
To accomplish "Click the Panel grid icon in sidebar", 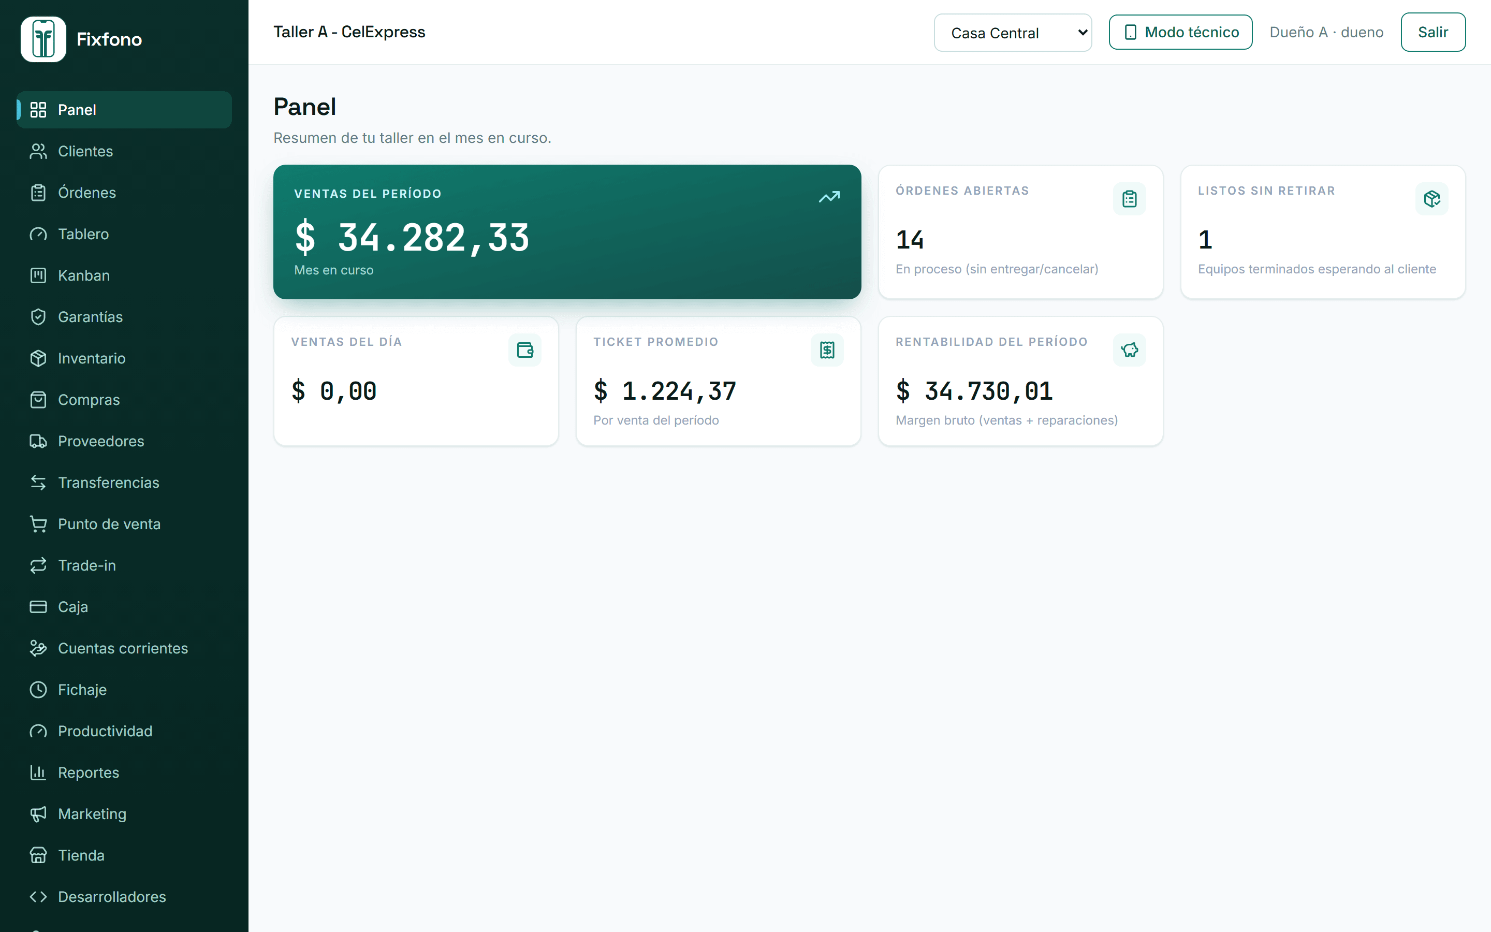I will pyautogui.click(x=38, y=110).
